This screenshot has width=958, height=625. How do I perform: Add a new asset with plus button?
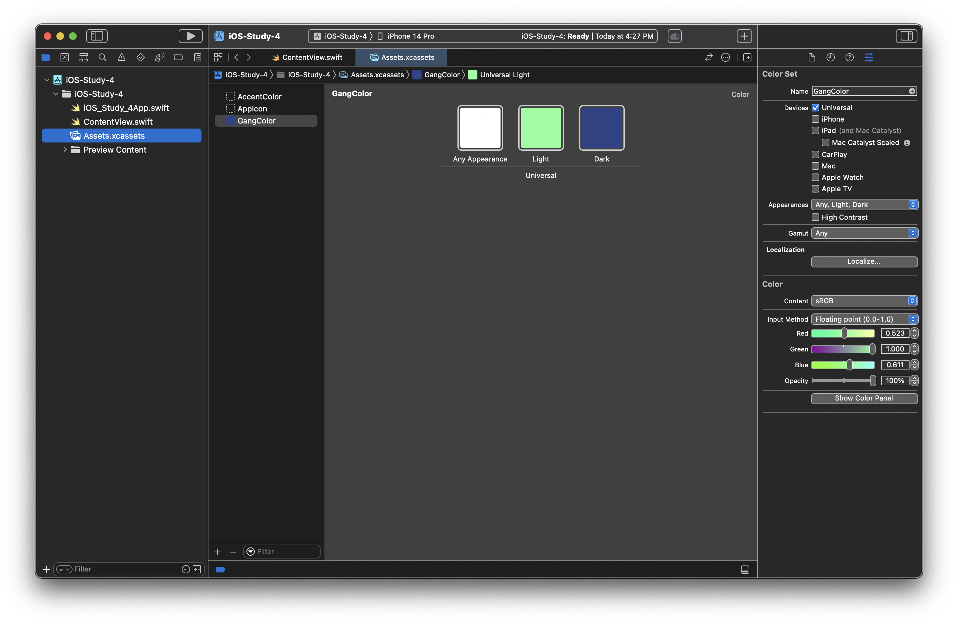218,552
